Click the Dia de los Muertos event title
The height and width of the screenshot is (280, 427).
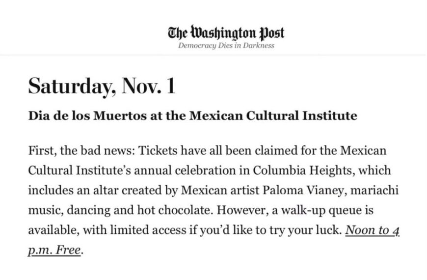point(193,115)
